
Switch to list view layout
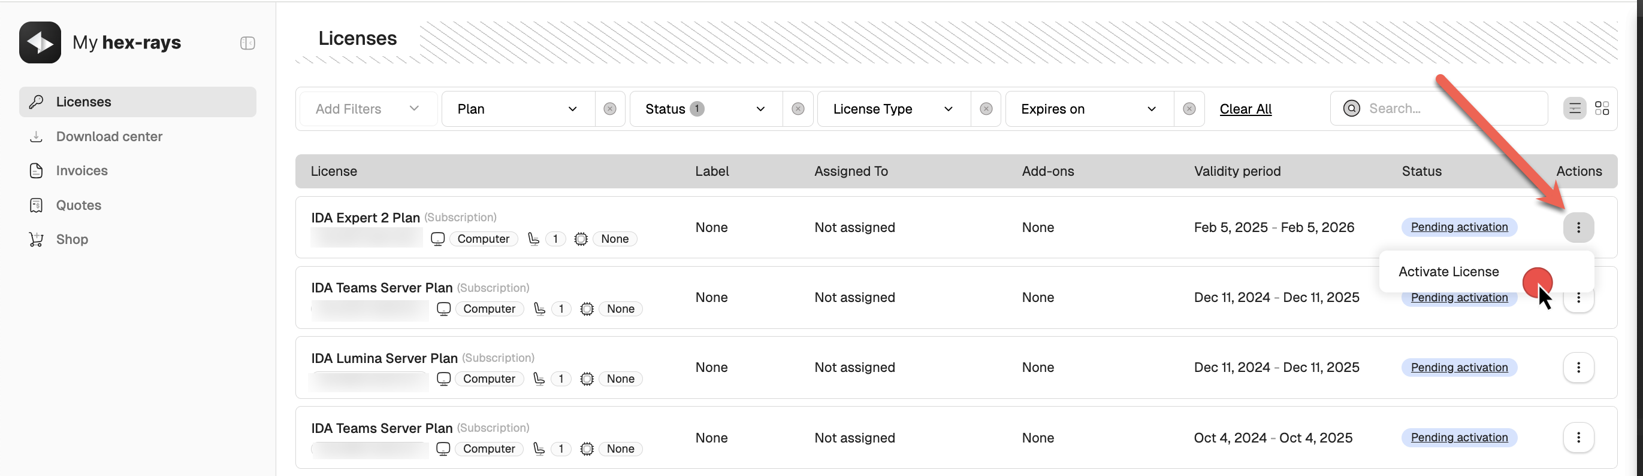click(x=1575, y=108)
